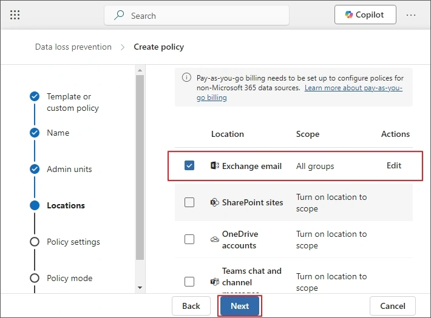Click the completed checkmark for Name step
The height and width of the screenshot is (318, 431).
[x=35, y=133]
